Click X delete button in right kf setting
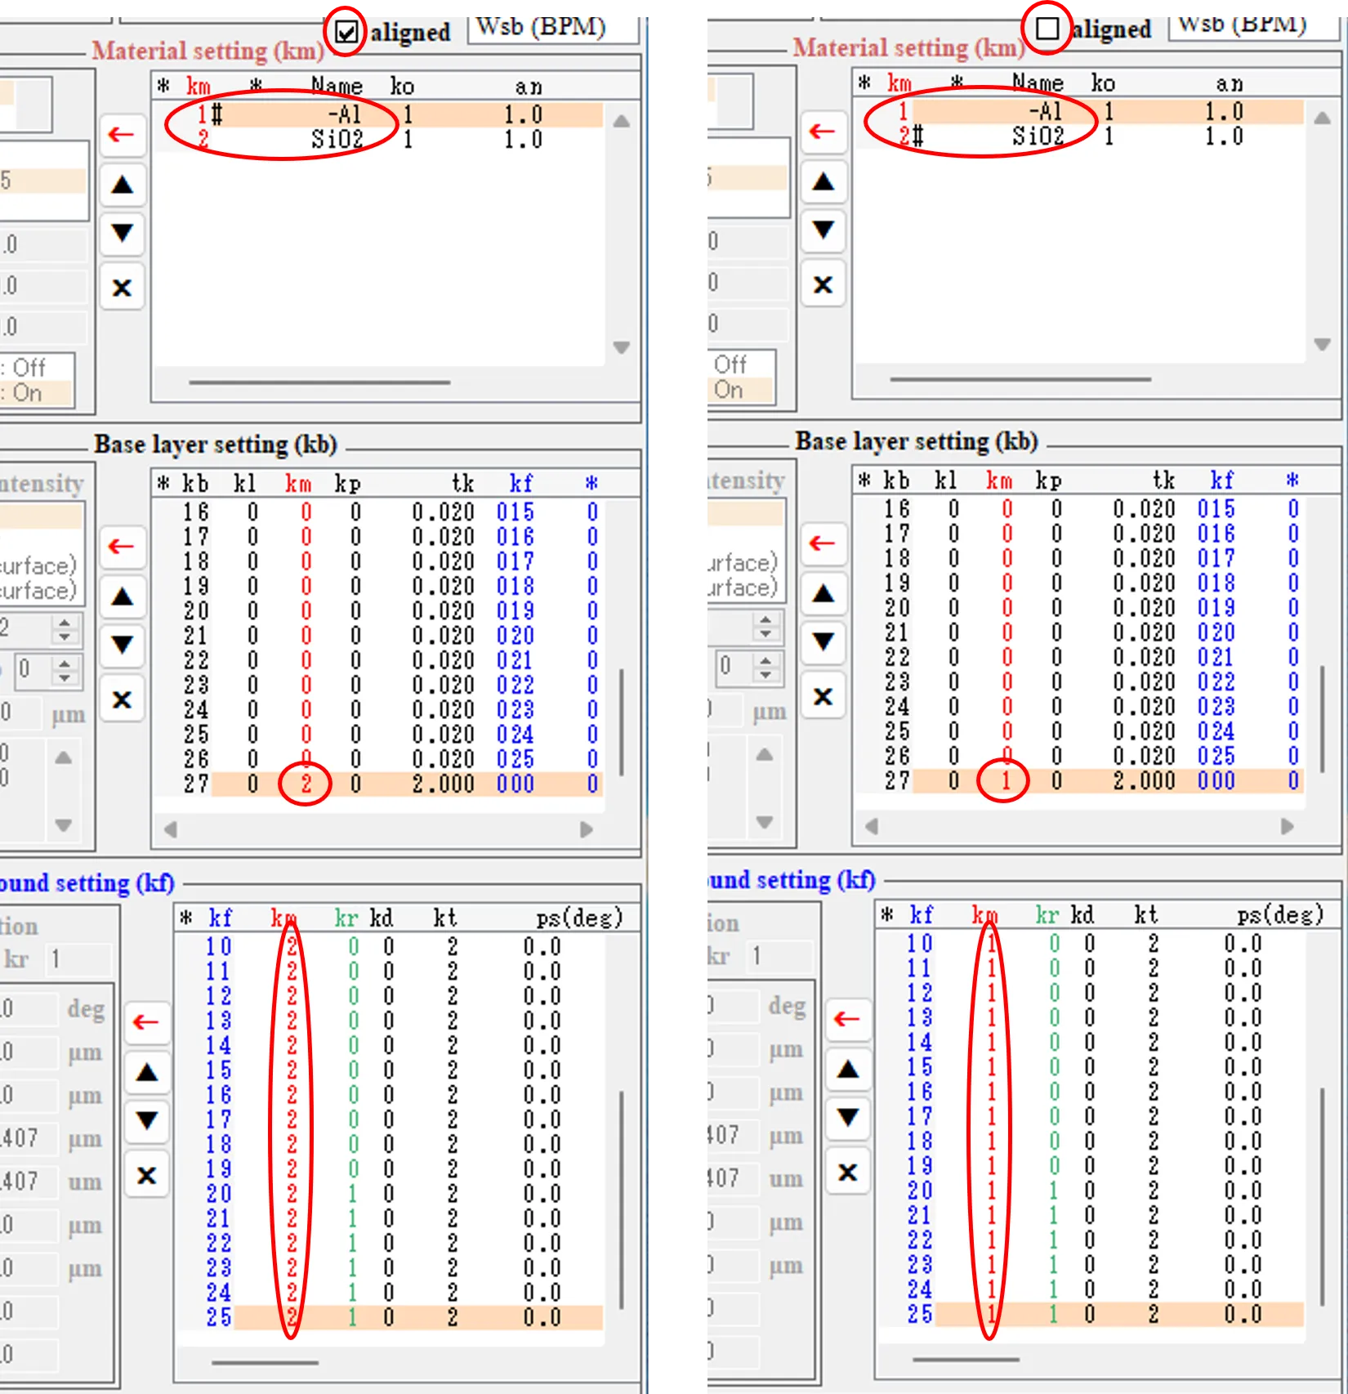The image size is (1348, 1394). (847, 1172)
